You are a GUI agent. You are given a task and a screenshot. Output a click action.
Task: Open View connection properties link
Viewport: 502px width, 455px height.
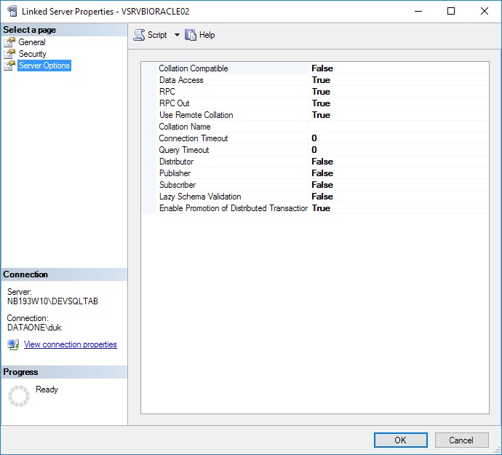[x=70, y=344]
